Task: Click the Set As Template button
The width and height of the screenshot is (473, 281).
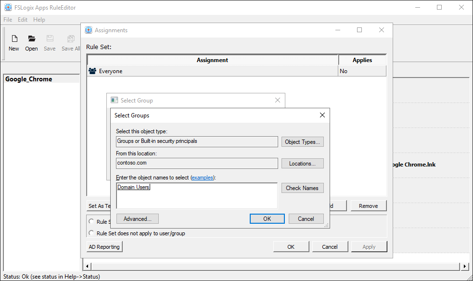Action: (99, 206)
